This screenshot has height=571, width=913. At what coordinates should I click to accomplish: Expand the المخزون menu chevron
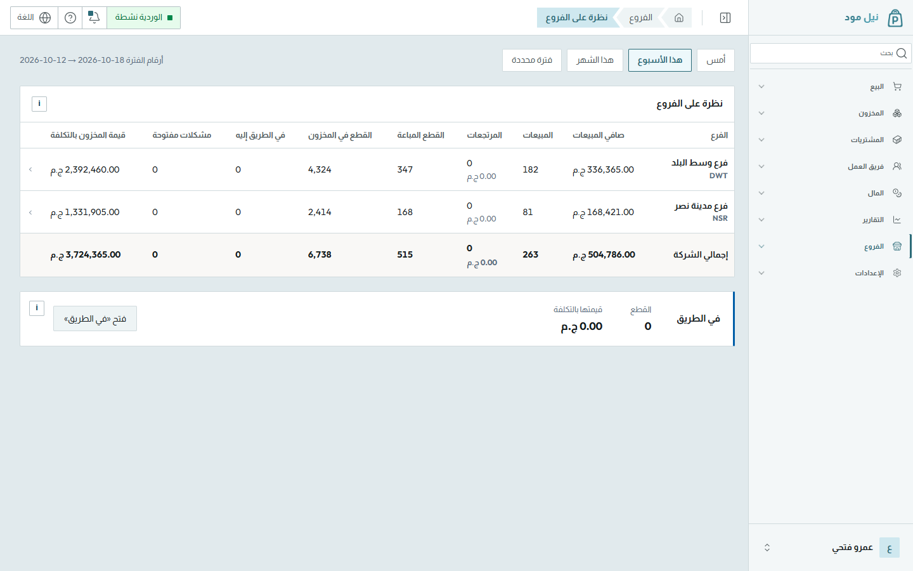click(x=761, y=113)
